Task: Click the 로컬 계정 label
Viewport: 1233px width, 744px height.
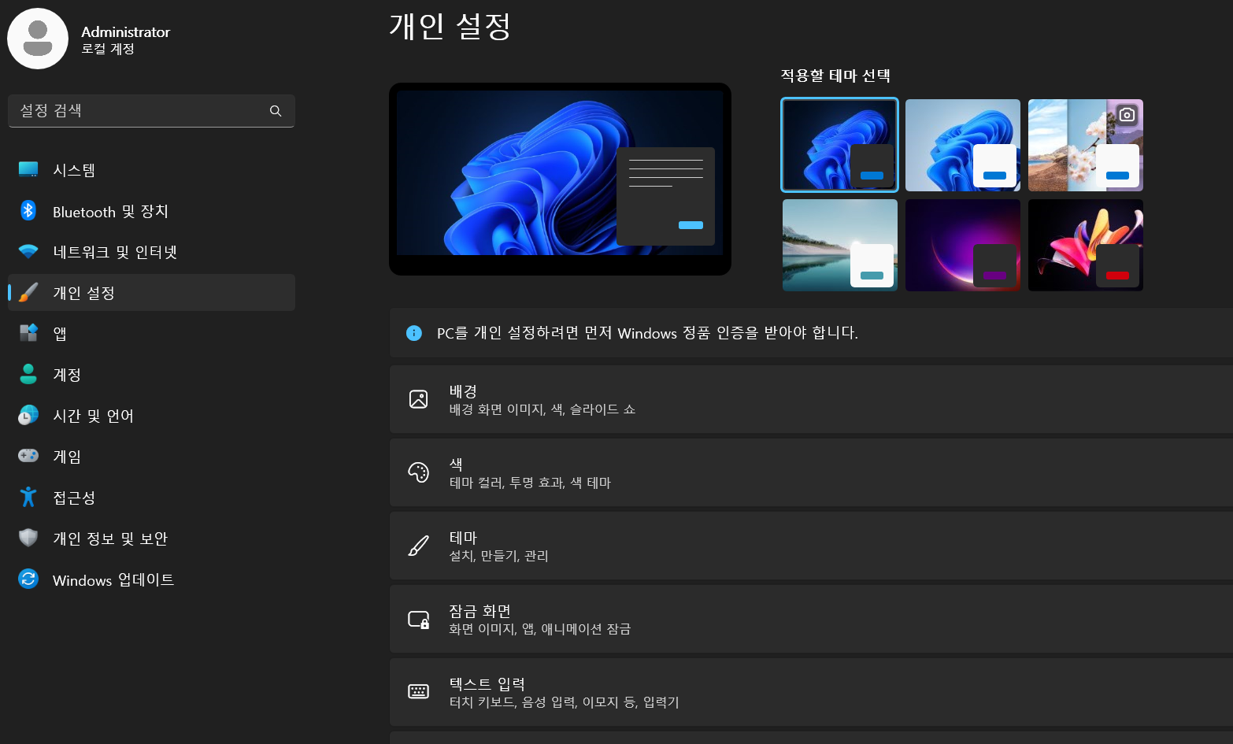Action: pyautogui.click(x=108, y=49)
